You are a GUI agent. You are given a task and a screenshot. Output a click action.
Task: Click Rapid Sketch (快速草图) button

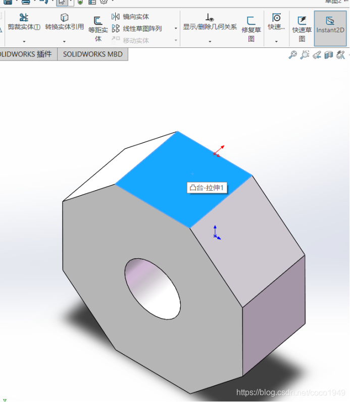[302, 29]
